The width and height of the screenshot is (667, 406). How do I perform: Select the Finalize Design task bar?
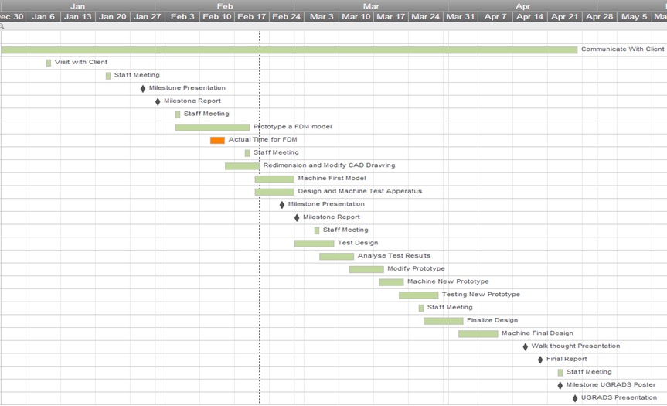(x=443, y=321)
